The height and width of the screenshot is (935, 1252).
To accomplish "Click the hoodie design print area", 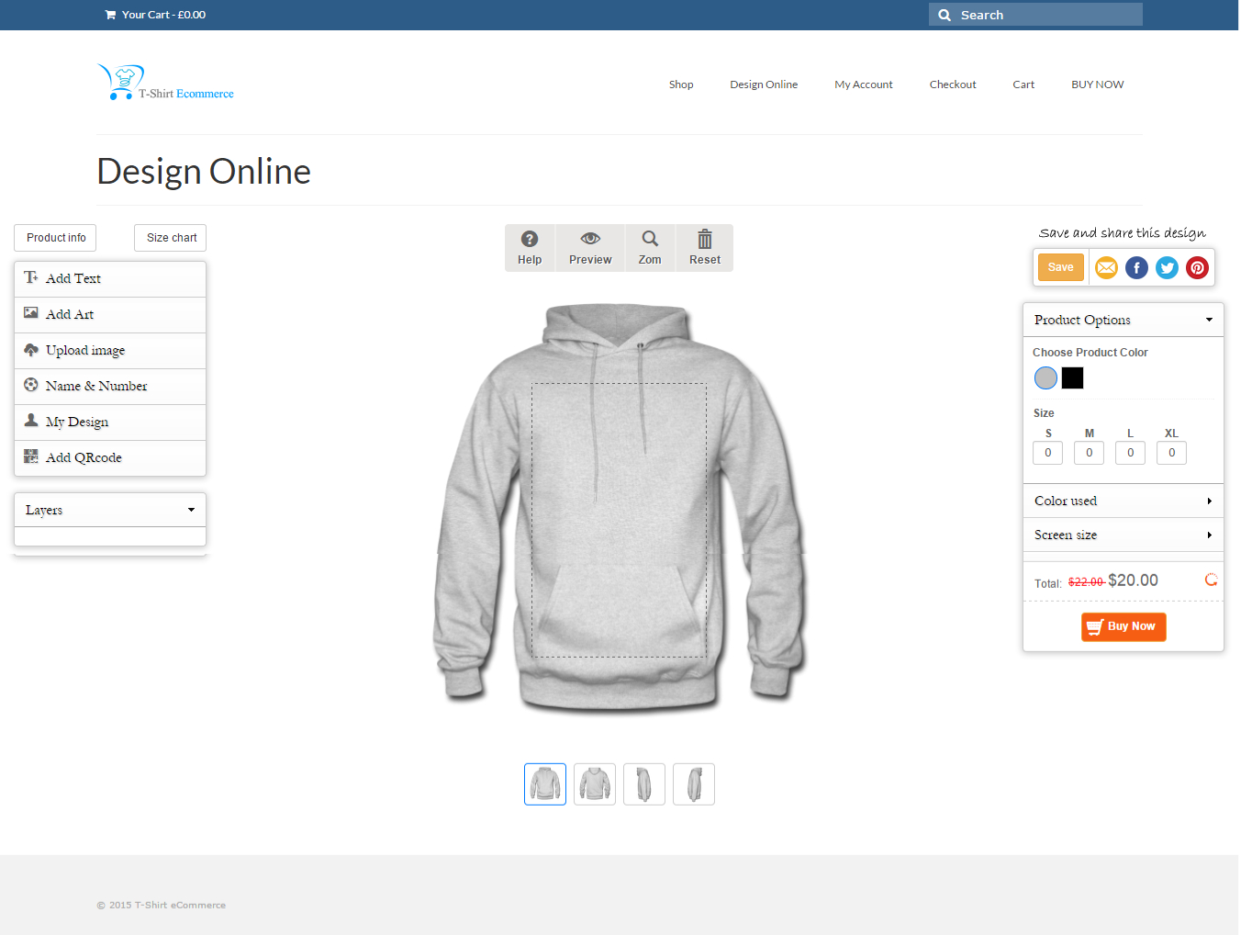I will pos(620,520).
